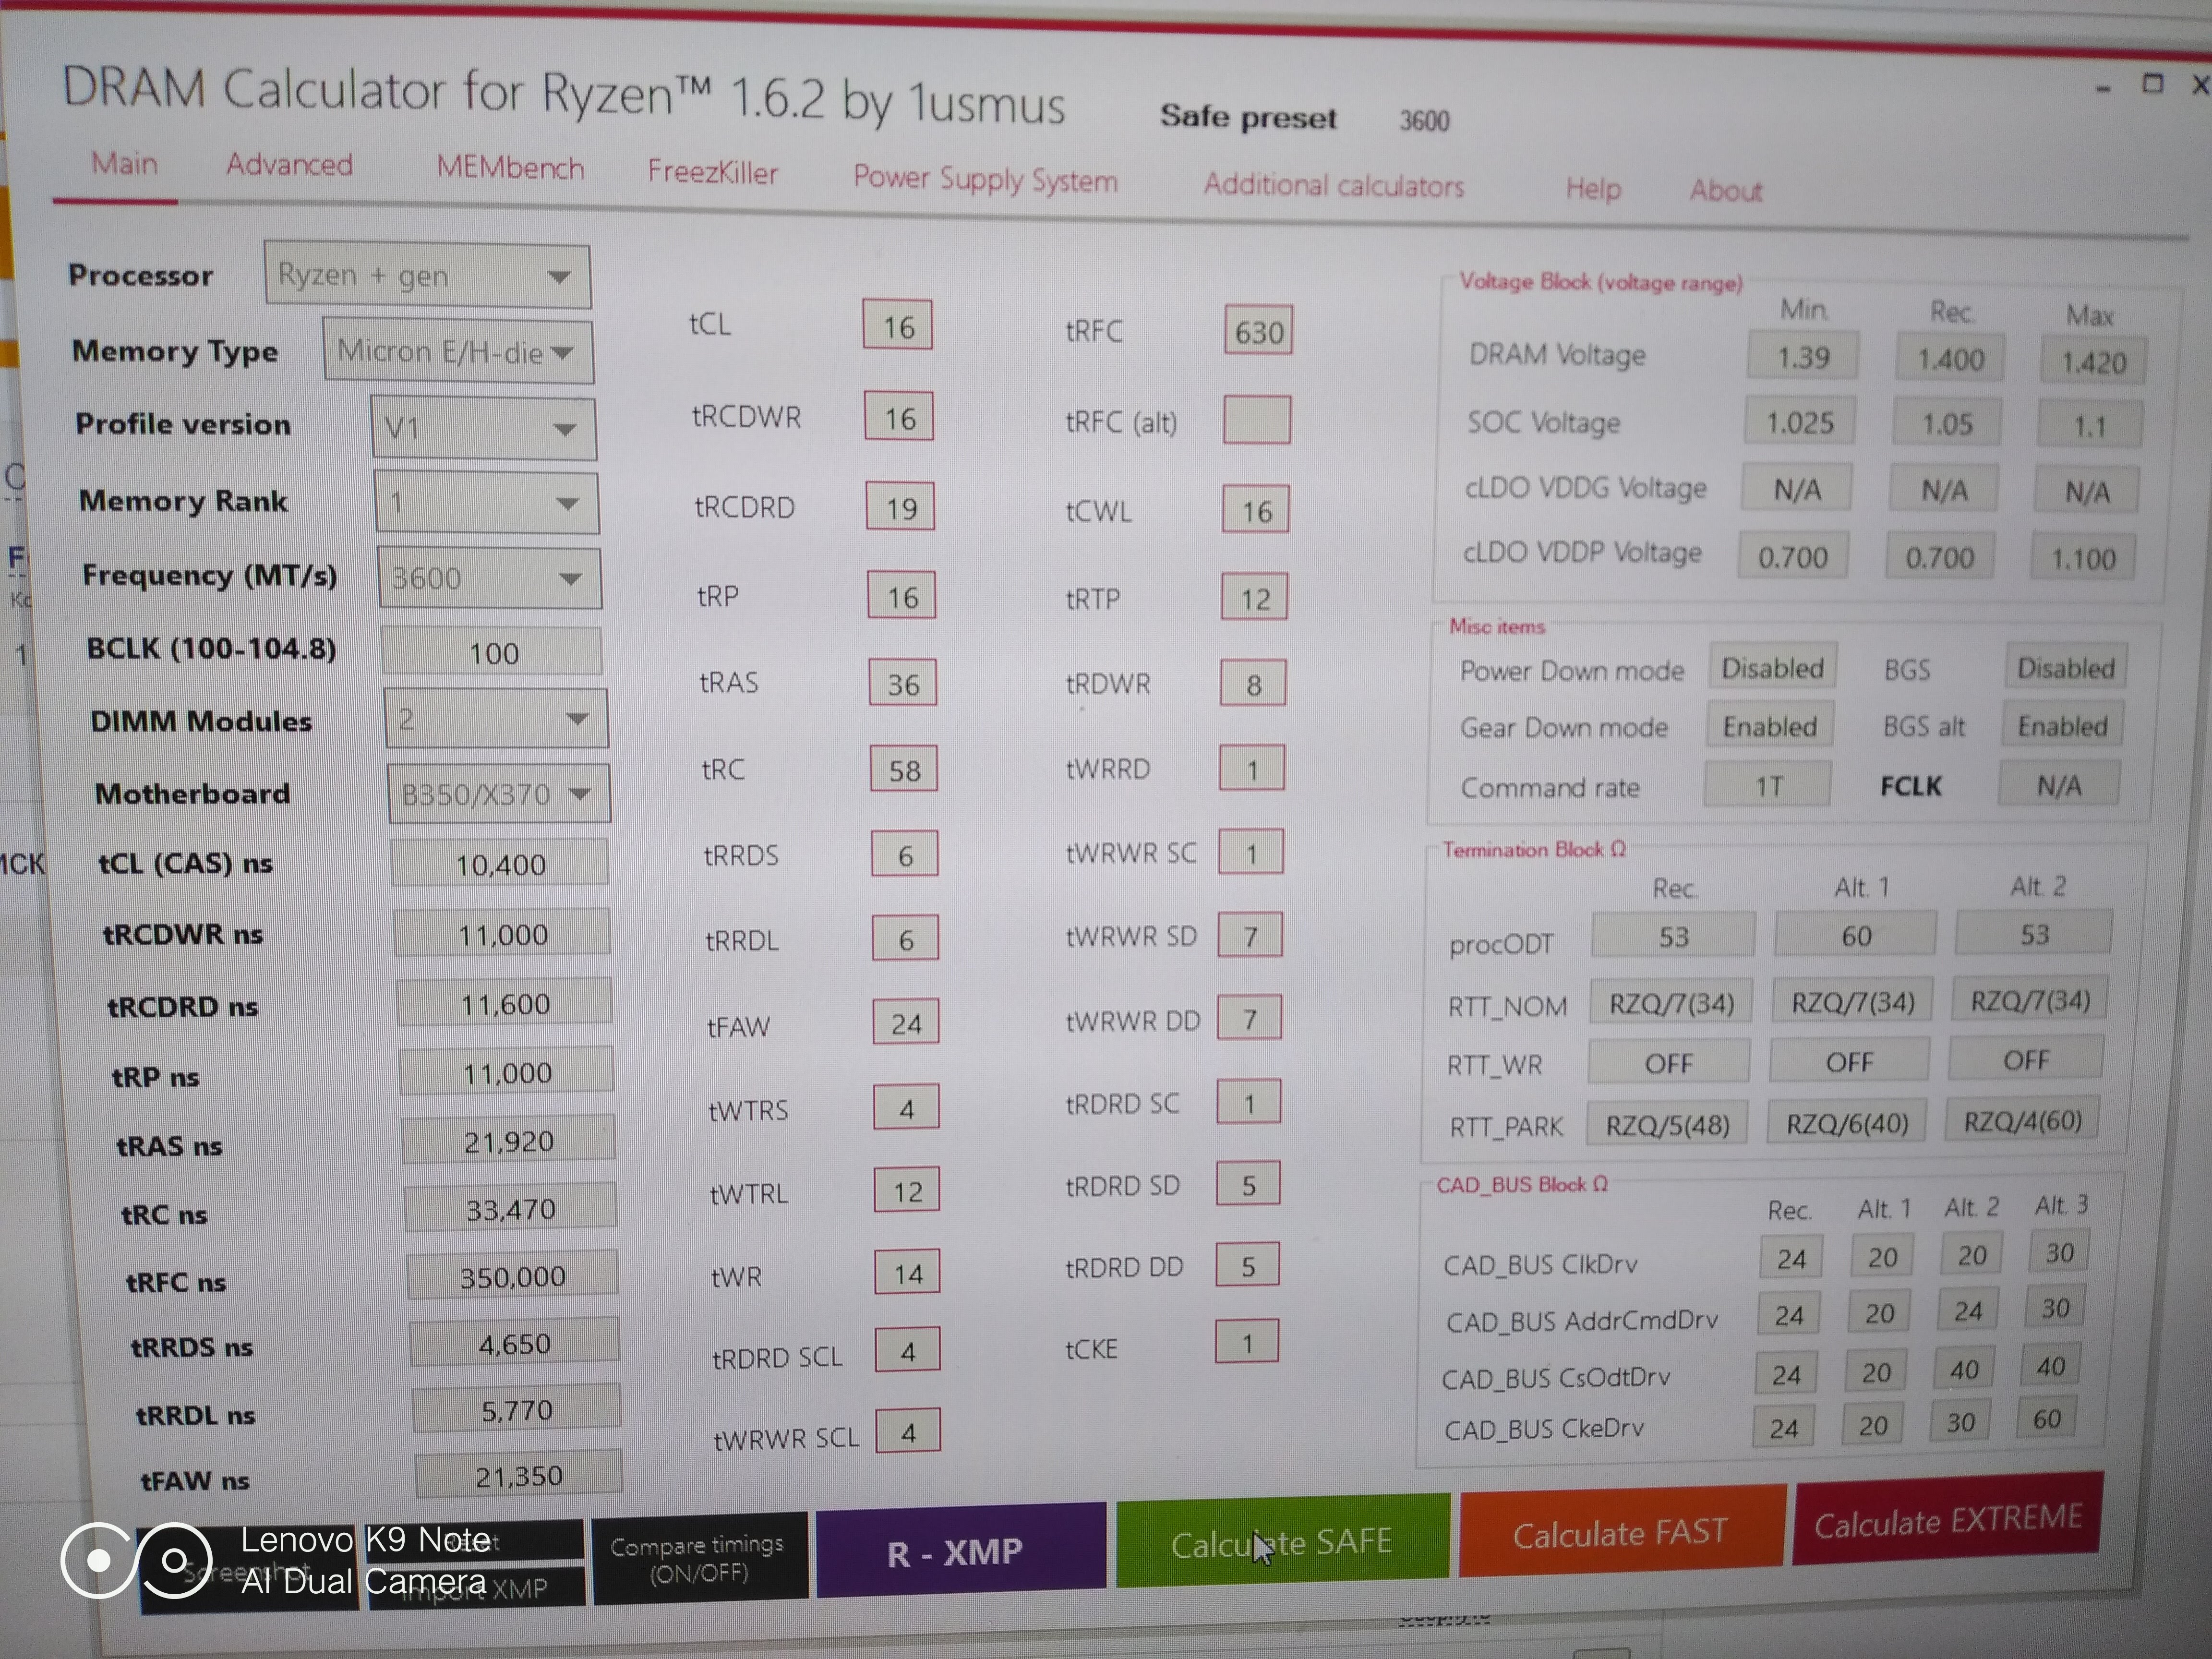The height and width of the screenshot is (1659, 2212).
Task: Click the Calculate SAFE button
Action: tap(1281, 1543)
